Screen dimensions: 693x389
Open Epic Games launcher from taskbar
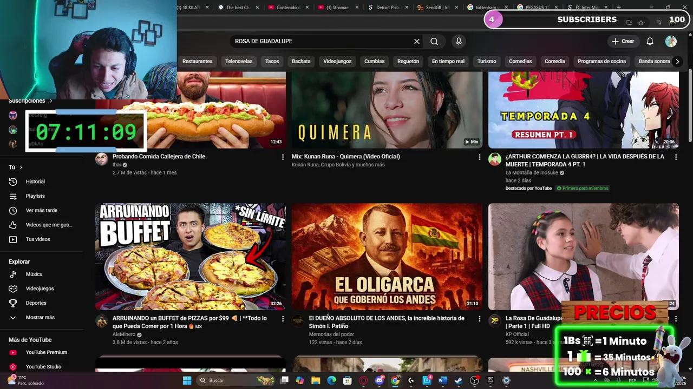click(491, 380)
